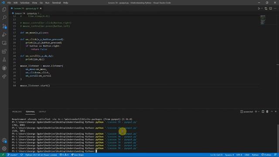This screenshot has width=279, height=157.
Task: Open the Manage gear menu
Action: pyautogui.click(x=4, y=148)
